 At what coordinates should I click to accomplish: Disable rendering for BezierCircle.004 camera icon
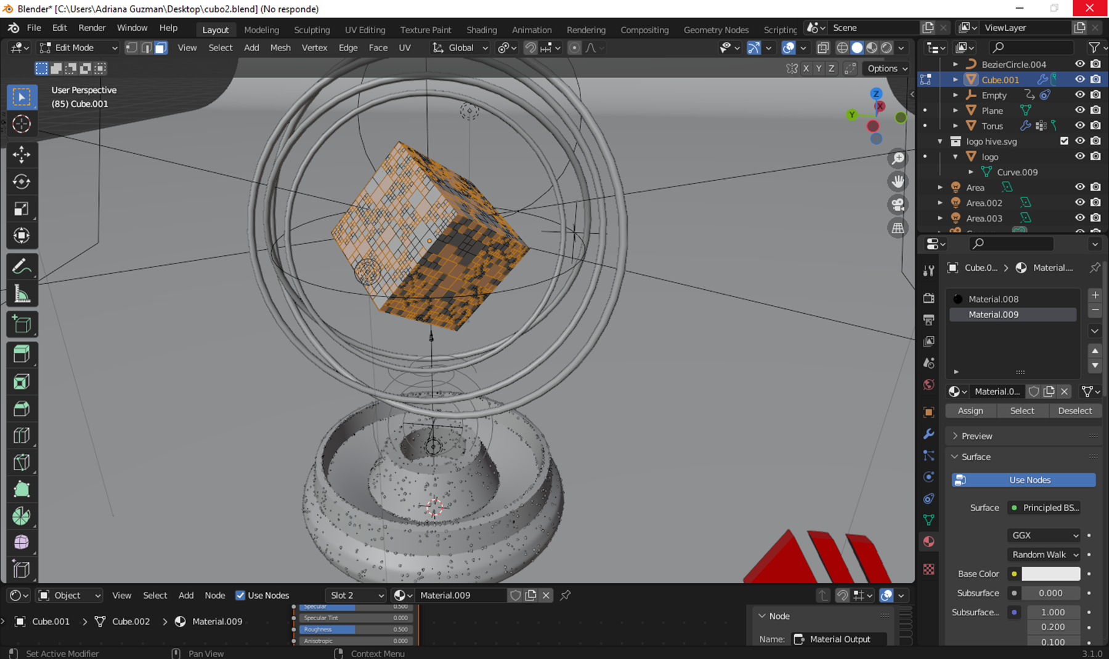(x=1095, y=64)
